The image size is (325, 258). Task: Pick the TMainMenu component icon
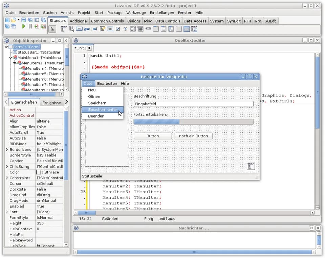click(x=63, y=29)
